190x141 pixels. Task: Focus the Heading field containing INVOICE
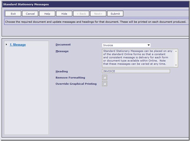[136, 71]
